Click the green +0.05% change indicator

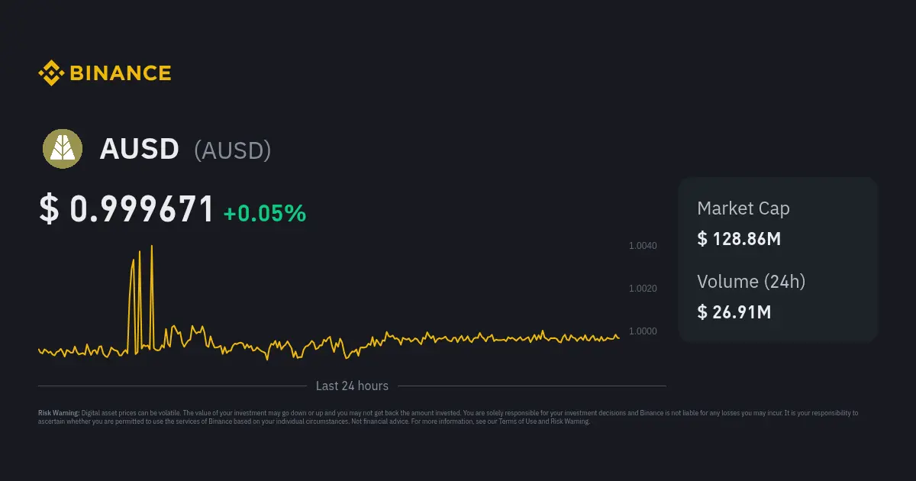click(x=265, y=214)
